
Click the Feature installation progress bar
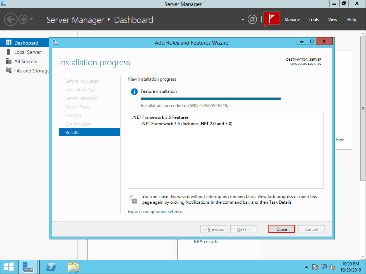[x=211, y=99]
